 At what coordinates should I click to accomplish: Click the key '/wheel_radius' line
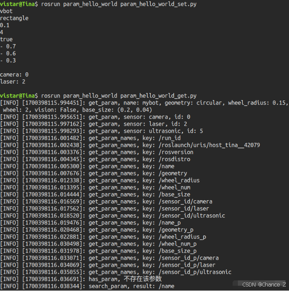pyautogui.click(x=100, y=180)
